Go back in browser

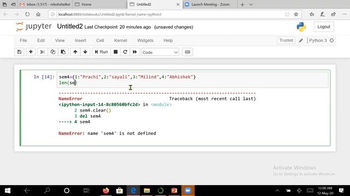pyautogui.click(x=5, y=15)
